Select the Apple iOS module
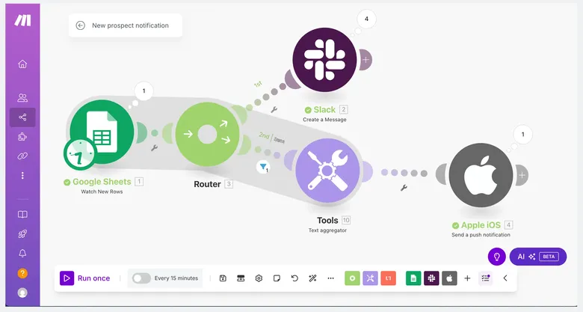The width and height of the screenshot is (583, 312). (x=481, y=175)
